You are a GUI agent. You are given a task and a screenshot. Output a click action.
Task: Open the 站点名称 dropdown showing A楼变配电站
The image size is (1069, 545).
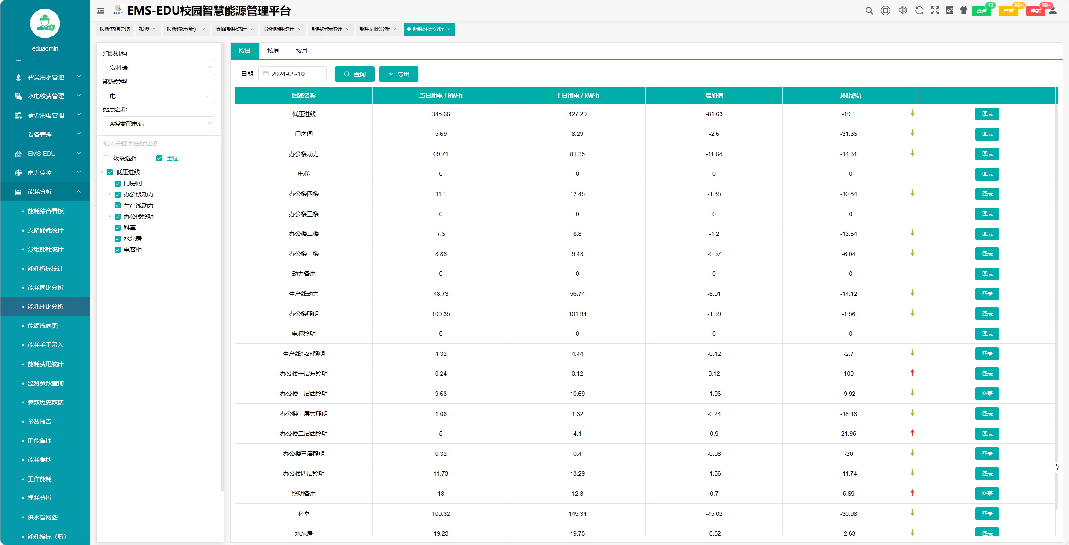[159, 124]
